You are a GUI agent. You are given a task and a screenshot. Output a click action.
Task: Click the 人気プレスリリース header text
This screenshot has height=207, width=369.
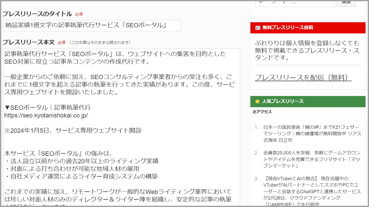tap(283, 101)
